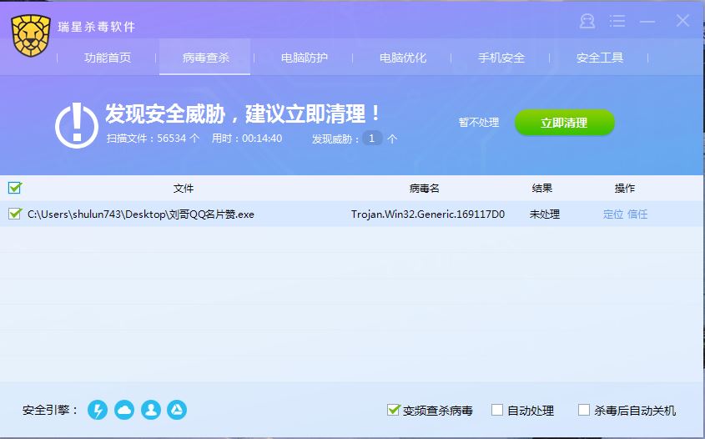Click the cloud security engine icon
This screenshot has height=439, width=705.
coord(124,410)
